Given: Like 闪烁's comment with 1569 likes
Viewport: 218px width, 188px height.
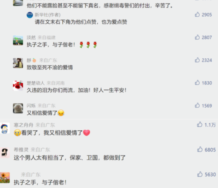Looking at the screenshot, I should [197, 106].
